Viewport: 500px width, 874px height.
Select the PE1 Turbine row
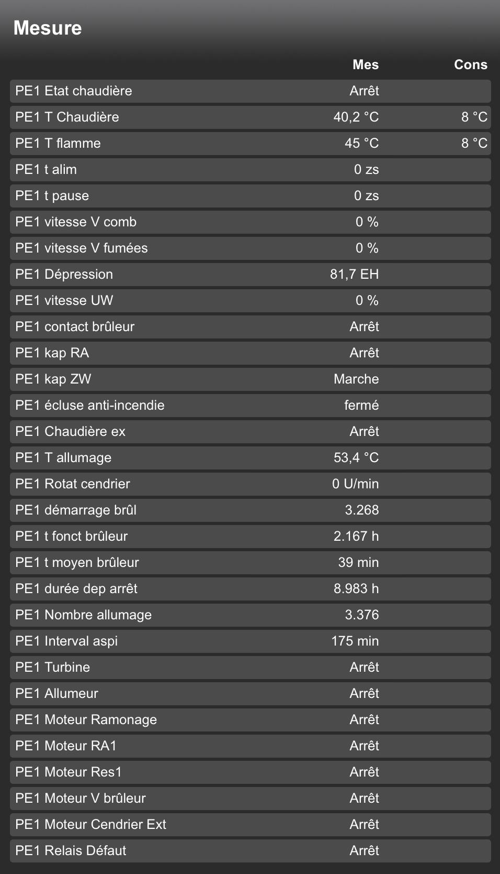pyautogui.click(x=250, y=668)
